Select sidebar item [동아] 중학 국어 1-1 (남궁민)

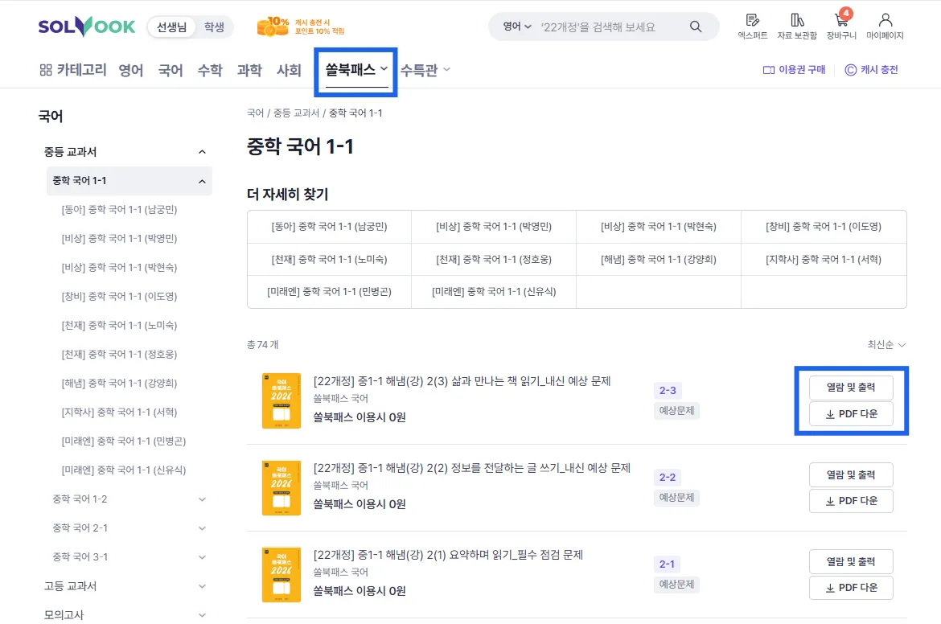119,209
